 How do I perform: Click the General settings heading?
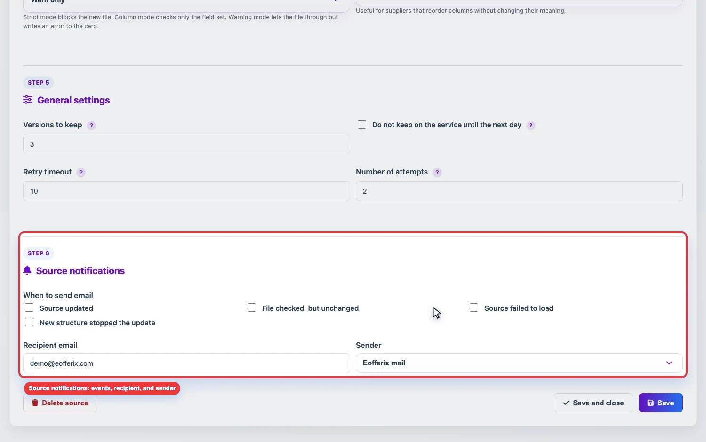(x=73, y=100)
